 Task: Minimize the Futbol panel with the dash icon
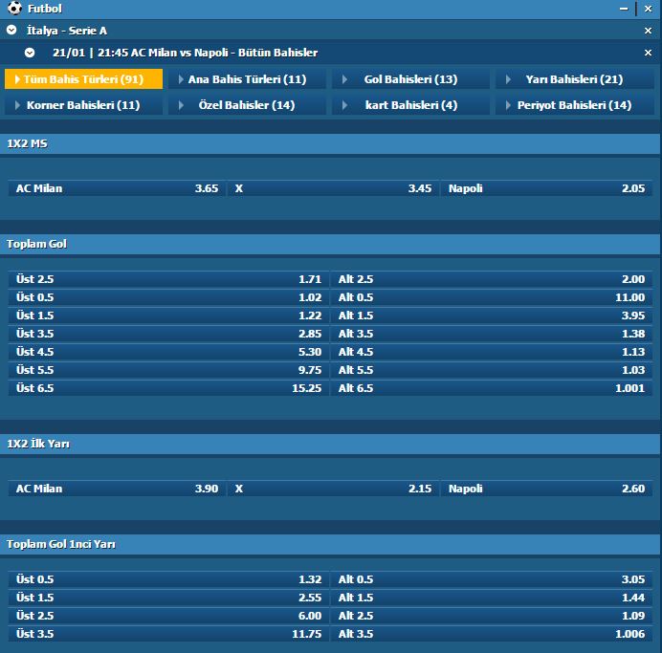[624, 9]
